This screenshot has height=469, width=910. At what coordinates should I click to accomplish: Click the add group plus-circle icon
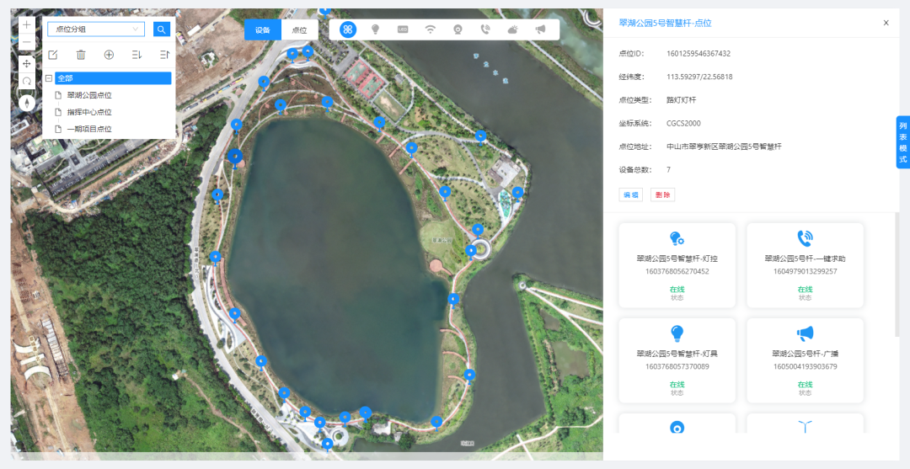point(109,55)
